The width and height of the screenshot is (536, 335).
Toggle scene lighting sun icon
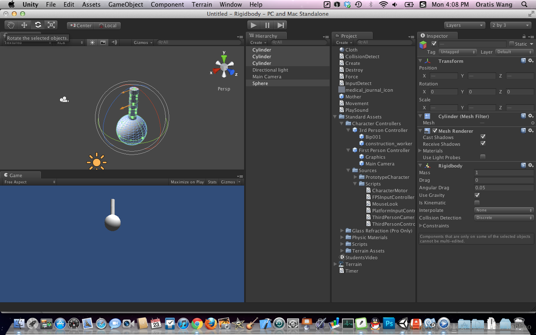[x=92, y=42]
